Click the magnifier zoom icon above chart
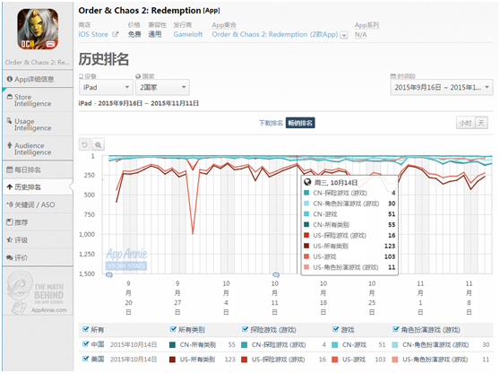Viewport: 500px width, 373px height. [99, 144]
